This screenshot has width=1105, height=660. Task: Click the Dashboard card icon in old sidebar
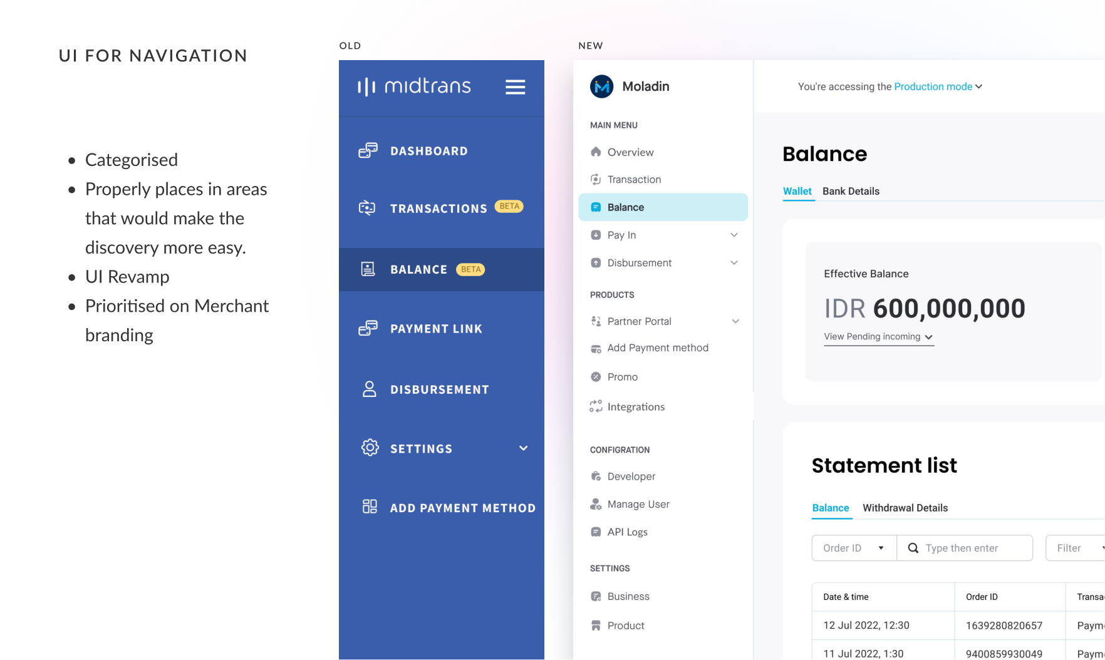click(x=368, y=151)
